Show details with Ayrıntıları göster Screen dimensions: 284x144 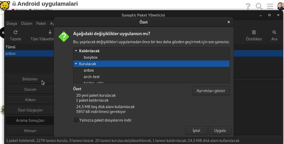click(x=211, y=91)
